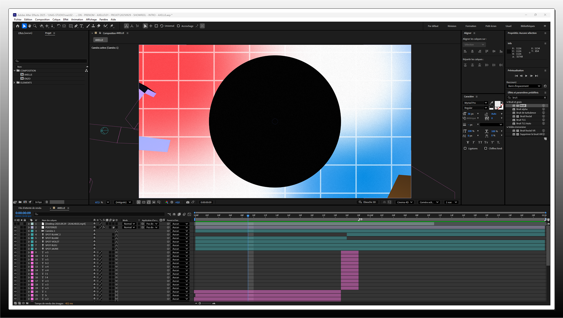Select the Pen tool
Screen dimensions: 563x318
[x=76, y=26]
